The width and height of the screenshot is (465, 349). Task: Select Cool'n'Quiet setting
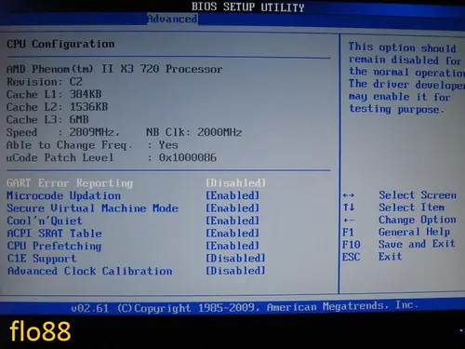45,221
